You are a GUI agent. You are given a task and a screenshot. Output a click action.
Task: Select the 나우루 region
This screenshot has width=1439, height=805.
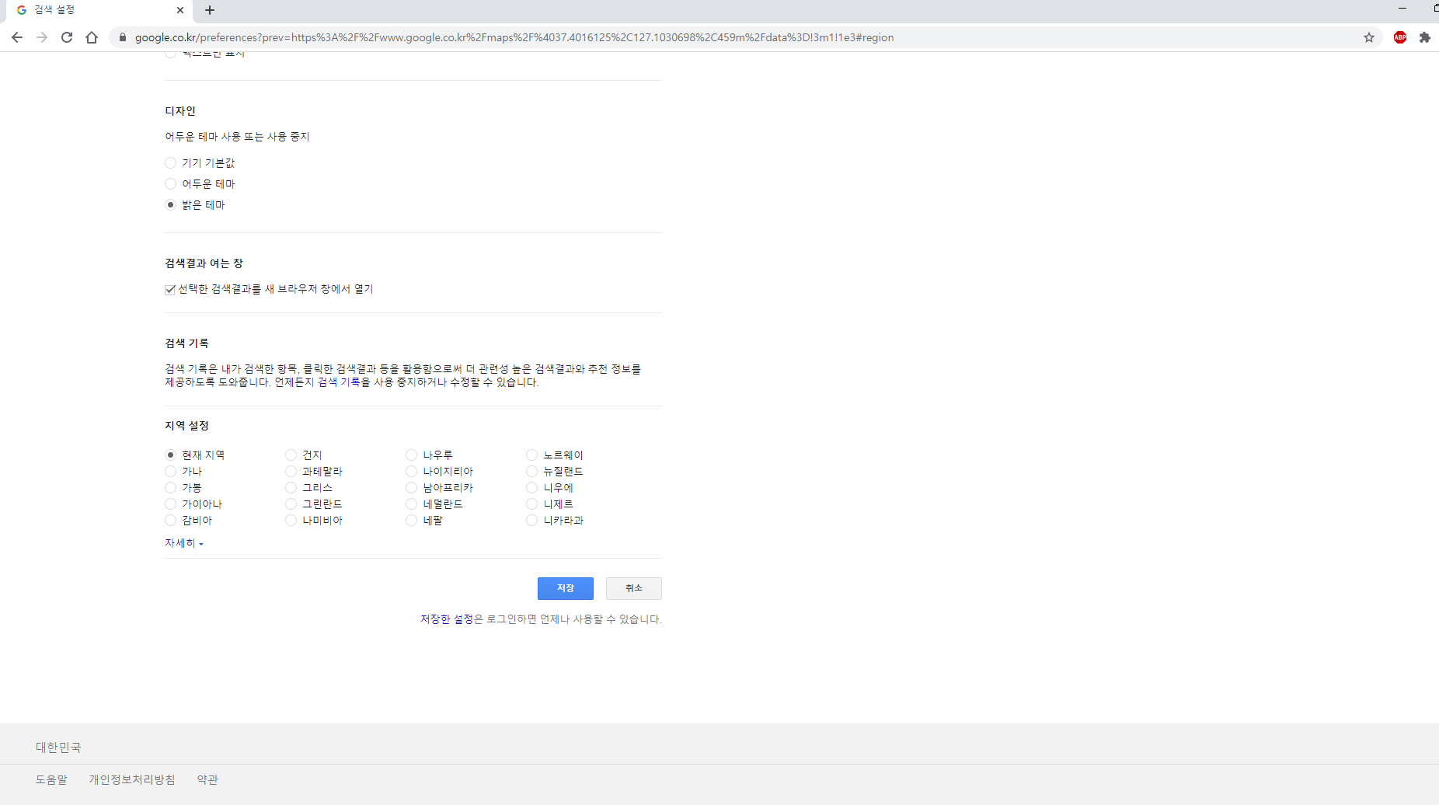(x=412, y=455)
